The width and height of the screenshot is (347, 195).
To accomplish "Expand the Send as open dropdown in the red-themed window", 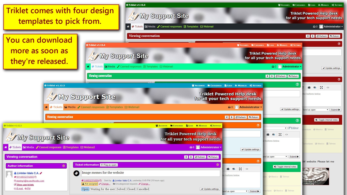I will [x=316, y=110].
